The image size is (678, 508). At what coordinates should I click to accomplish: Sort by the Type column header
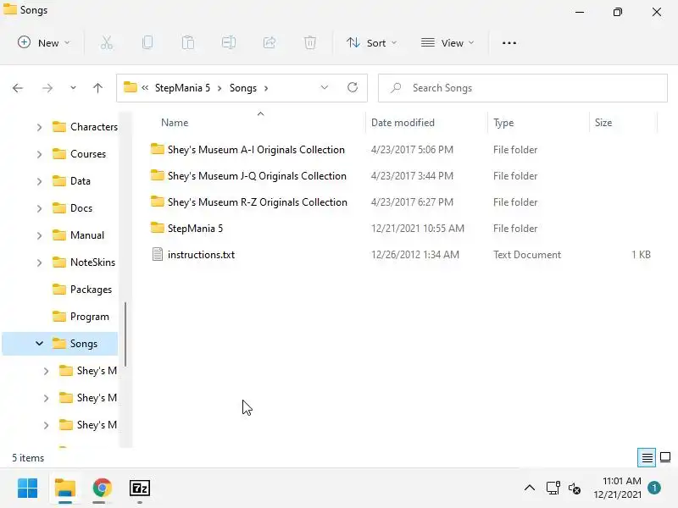(x=503, y=123)
